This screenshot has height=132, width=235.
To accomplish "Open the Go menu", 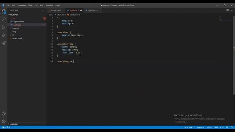I will tap(36, 5).
